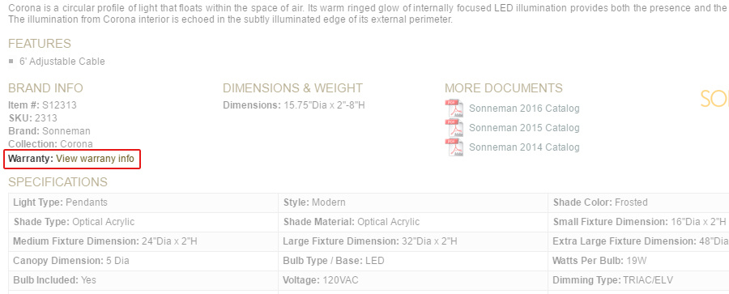Viewport: 729px width, 294px height.
Task: Select the Dimming Type TRIAC/ELV cell
Action: pos(638,280)
